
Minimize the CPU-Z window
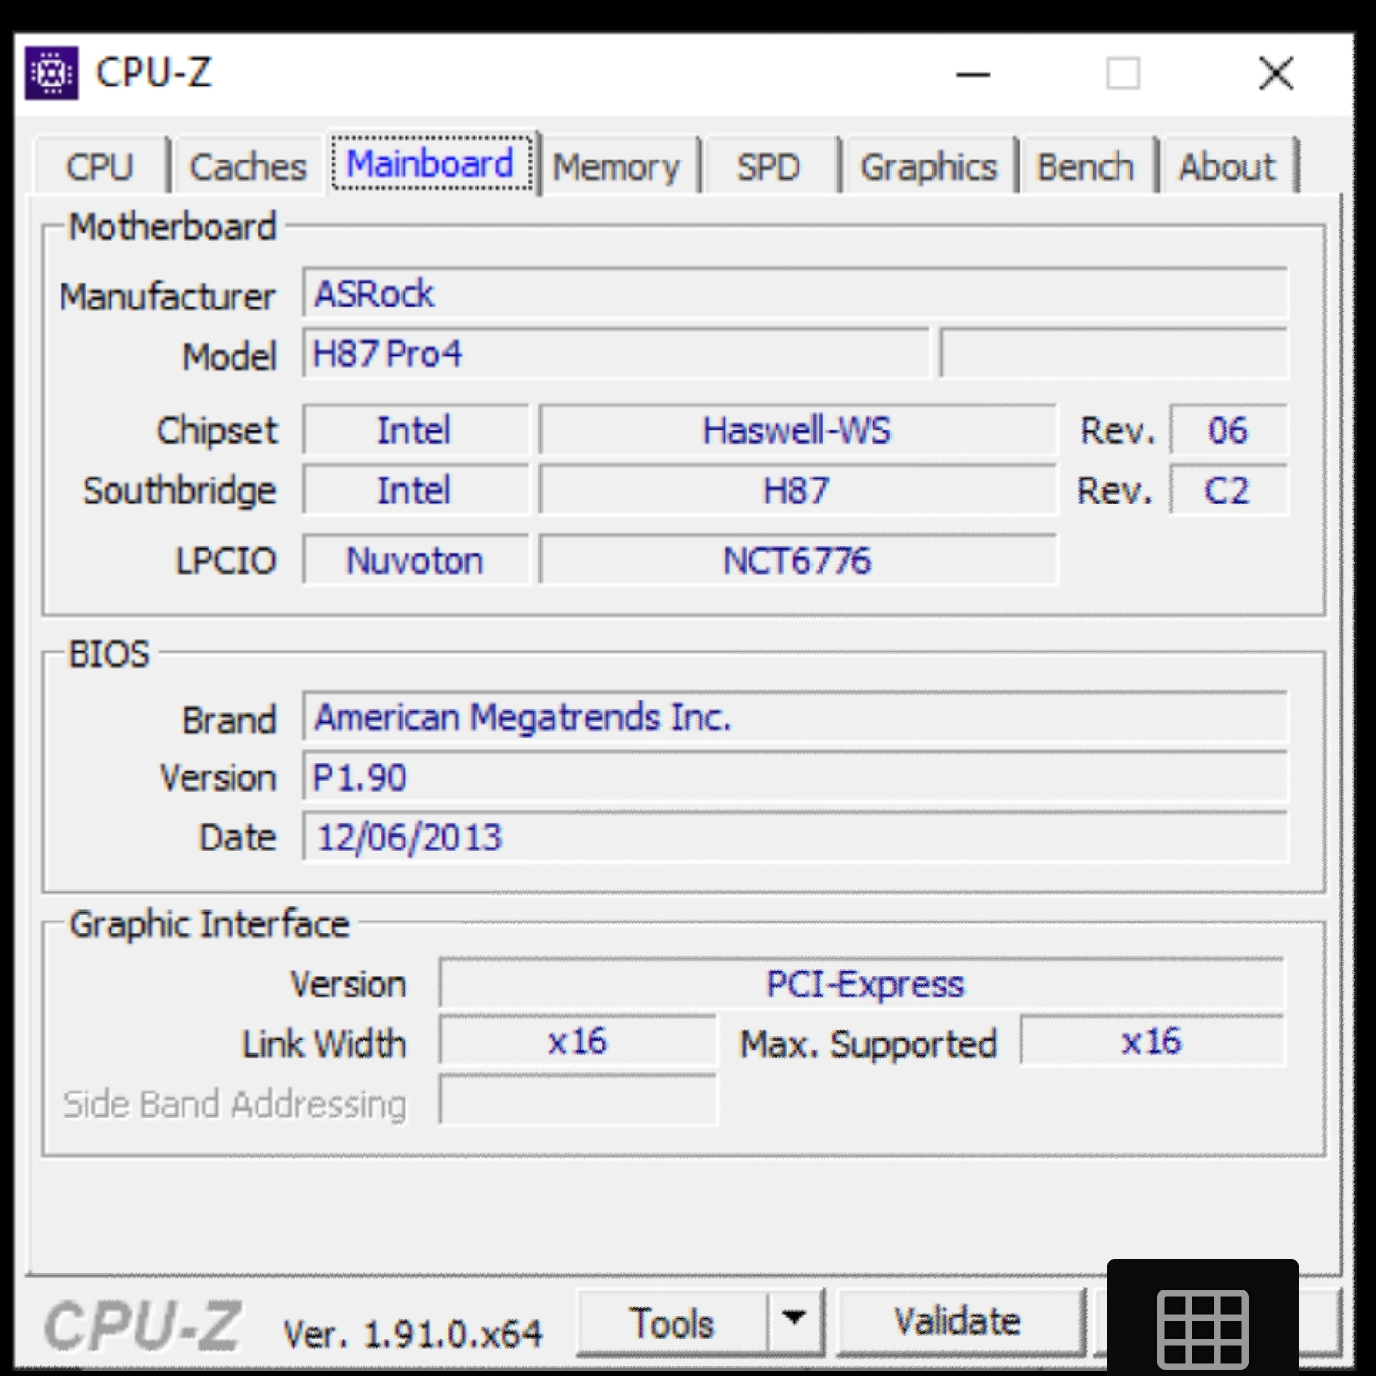click(972, 74)
